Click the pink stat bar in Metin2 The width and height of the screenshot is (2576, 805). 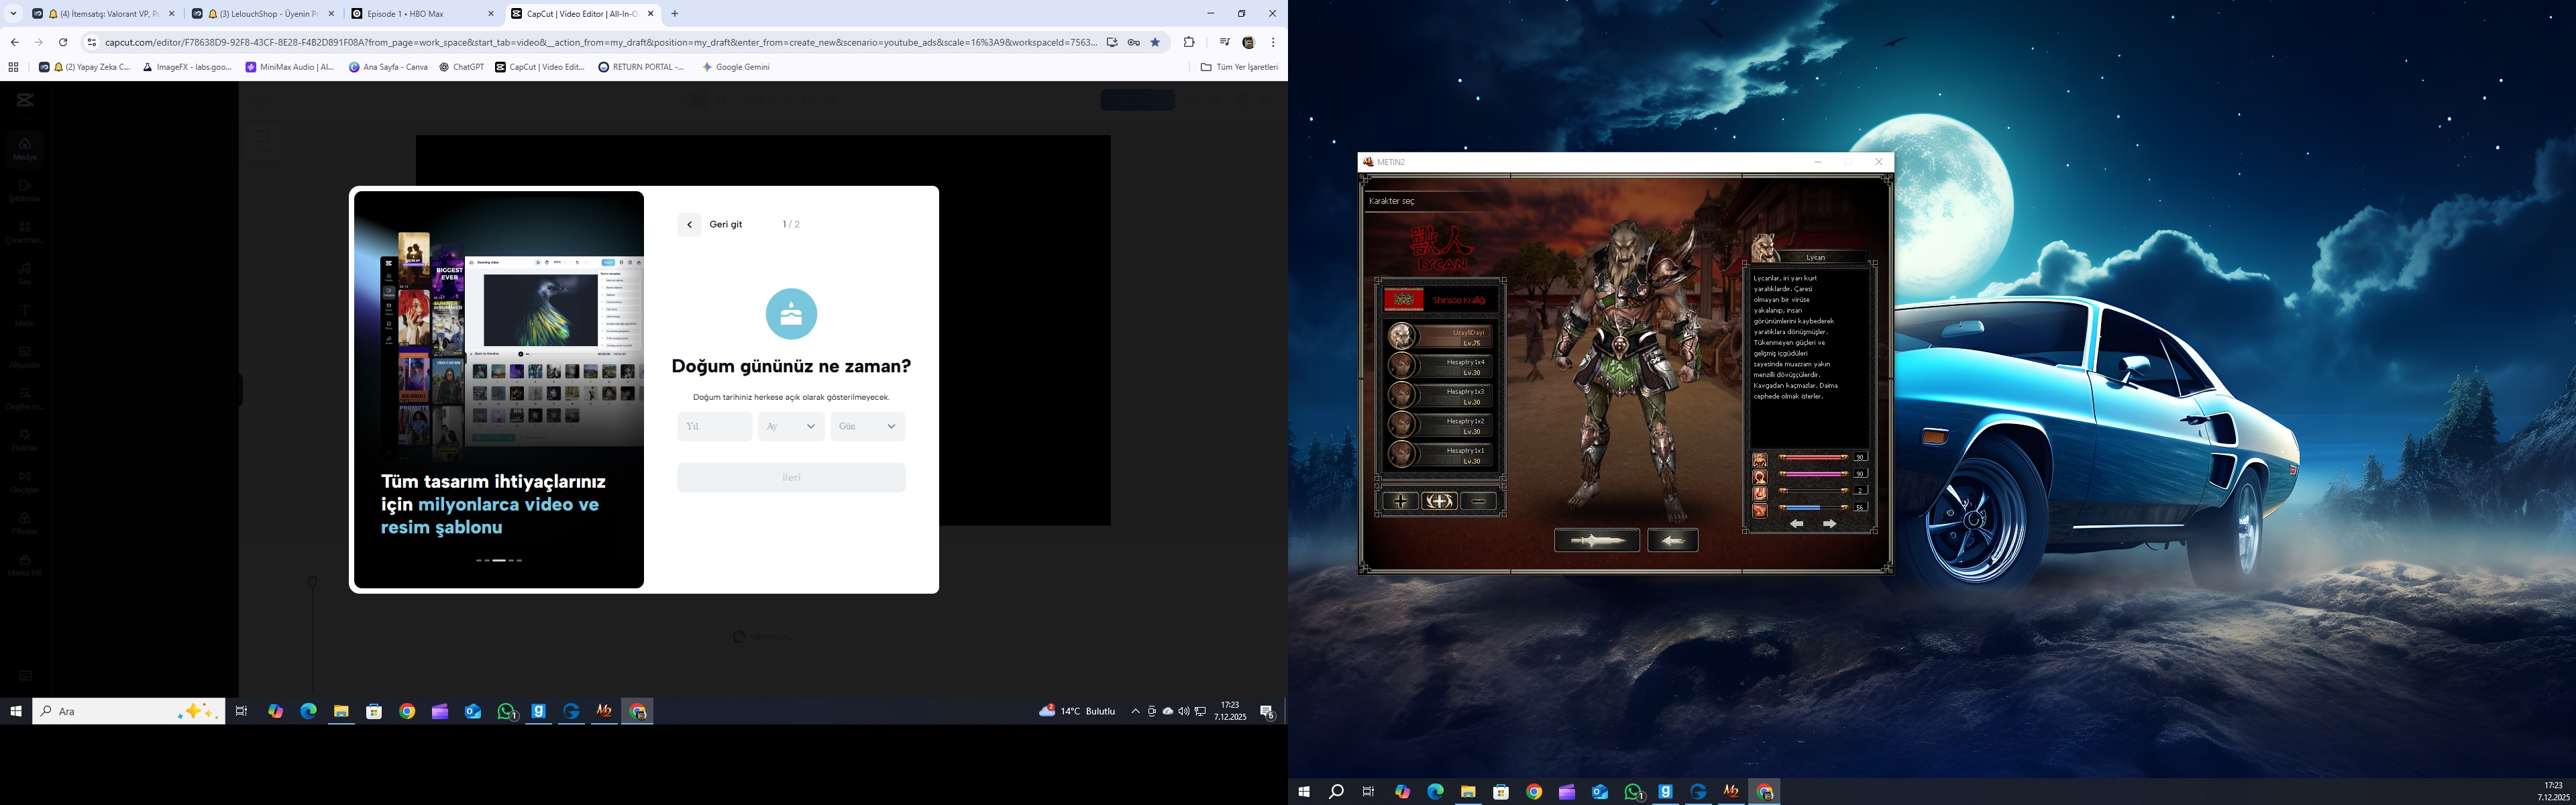click(1813, 474)
